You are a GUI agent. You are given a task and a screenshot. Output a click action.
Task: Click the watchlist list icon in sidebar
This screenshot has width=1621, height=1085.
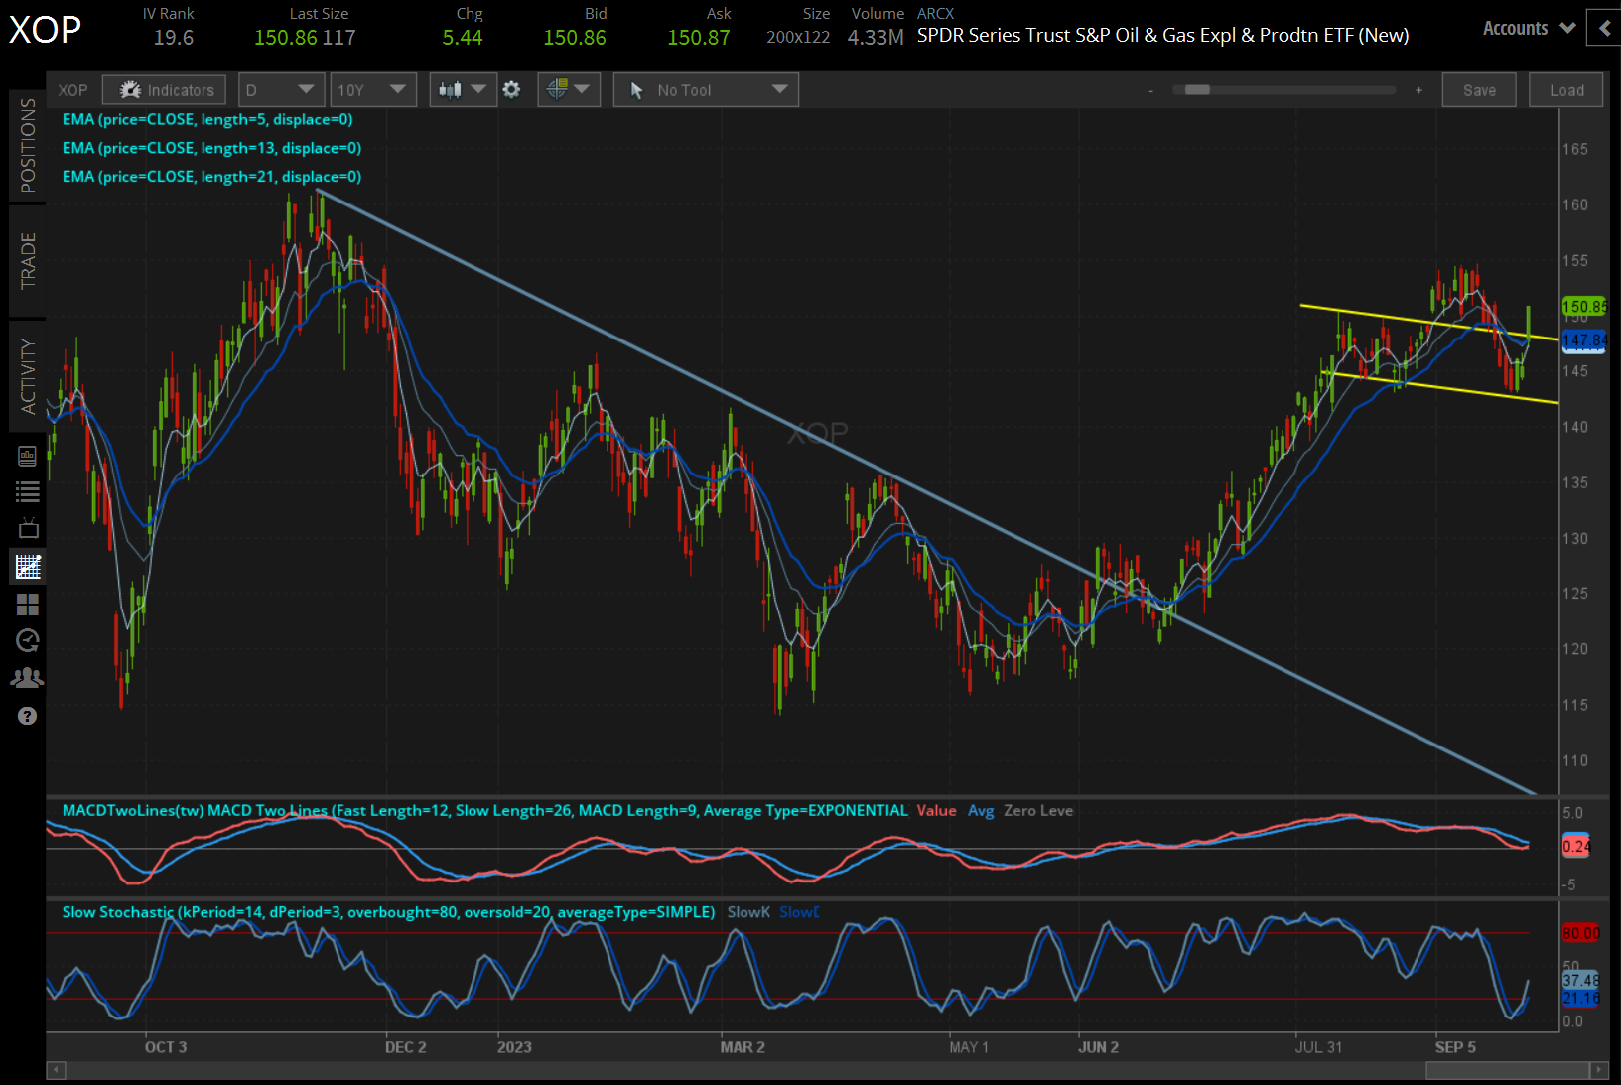tap(27, 490)
